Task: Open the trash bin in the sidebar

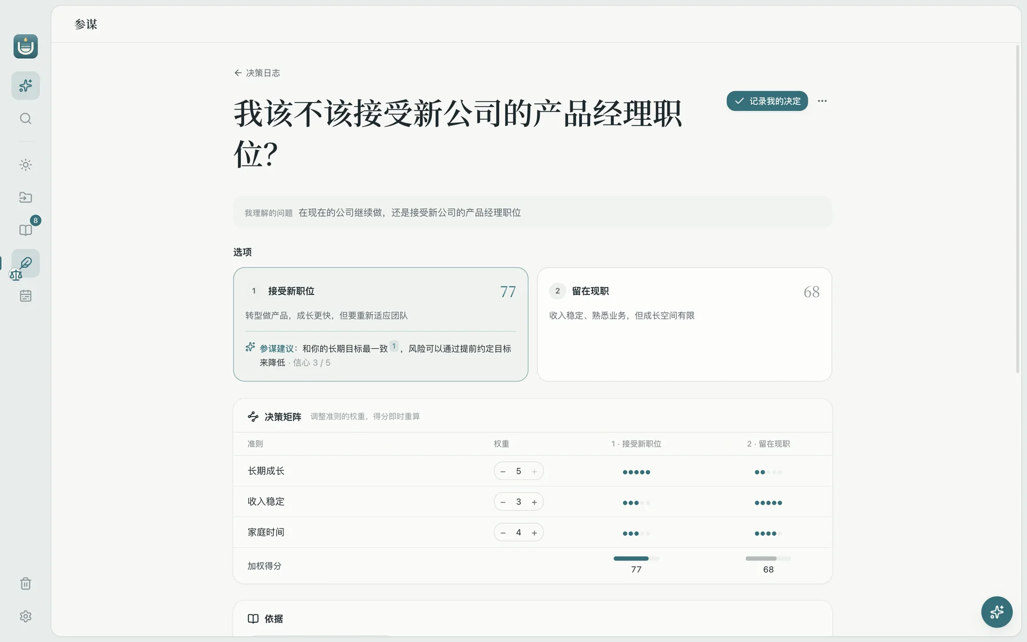Action: coord(26,584)
